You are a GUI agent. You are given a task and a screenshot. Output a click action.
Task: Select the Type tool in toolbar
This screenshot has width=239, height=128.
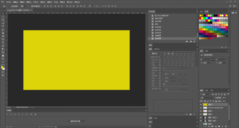pos(3,43)
